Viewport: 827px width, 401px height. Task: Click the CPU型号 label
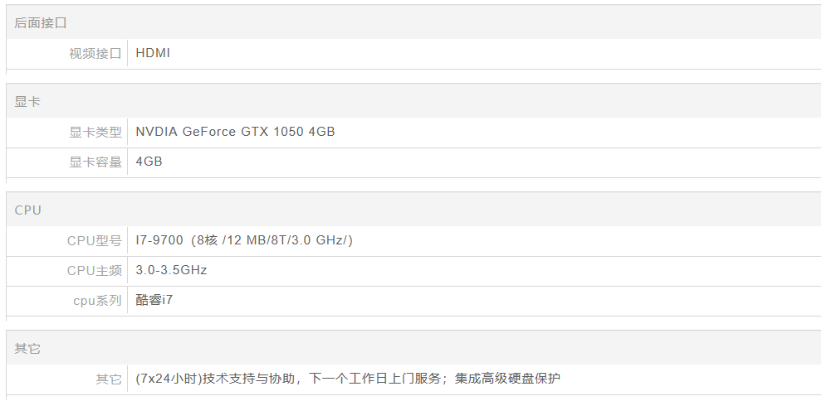pos(94,240)
